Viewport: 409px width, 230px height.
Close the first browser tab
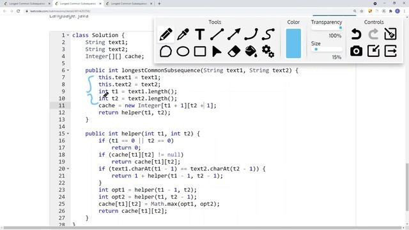(49, 4)
